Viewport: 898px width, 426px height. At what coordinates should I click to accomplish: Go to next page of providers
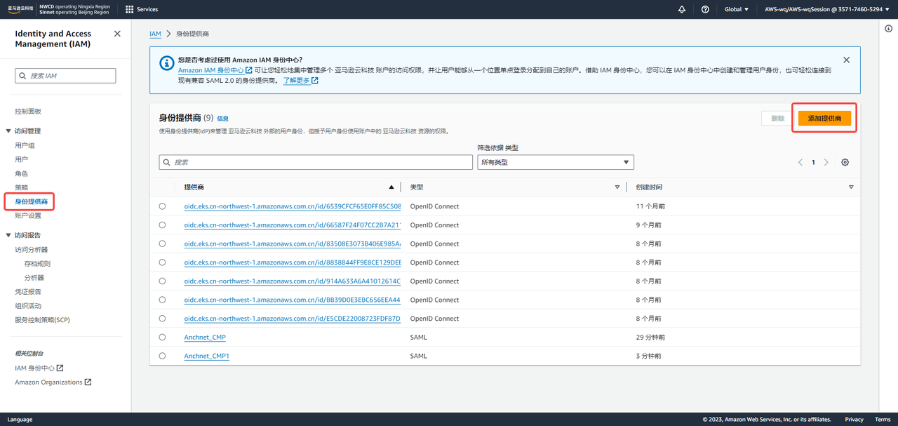coord(826,162)
